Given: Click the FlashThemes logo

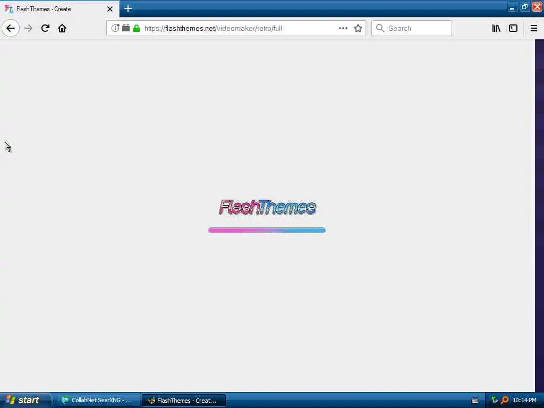Looking at the screenshot, I should click(267, 207).
